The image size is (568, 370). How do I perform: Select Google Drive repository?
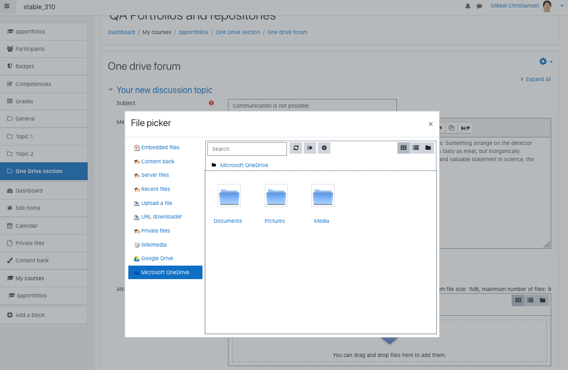157,258
